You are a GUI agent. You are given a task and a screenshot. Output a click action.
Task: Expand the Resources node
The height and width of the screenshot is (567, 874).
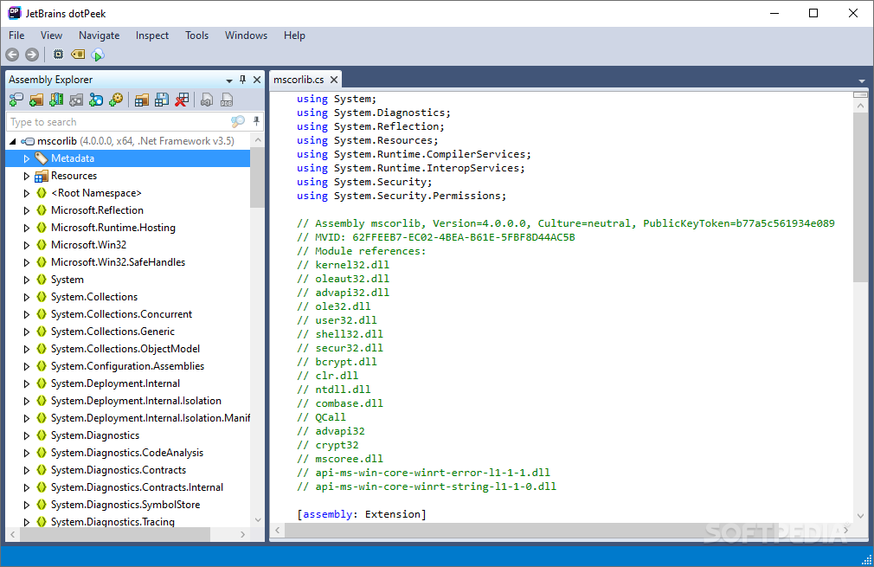coord(26,176)
